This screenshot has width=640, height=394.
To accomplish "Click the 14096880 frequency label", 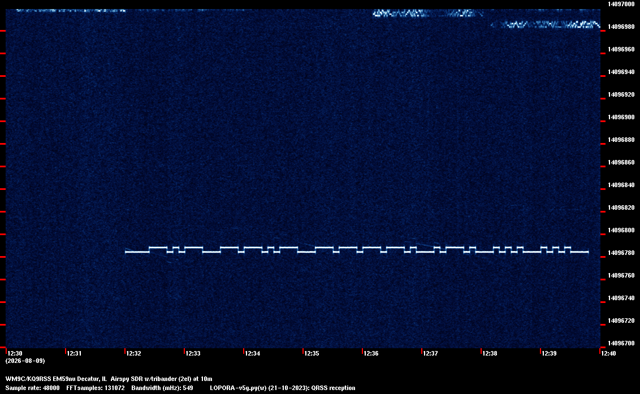I will (621, 140).
